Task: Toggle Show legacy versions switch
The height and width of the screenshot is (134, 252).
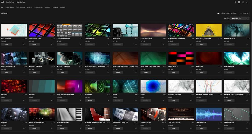Action: (218, 13)
